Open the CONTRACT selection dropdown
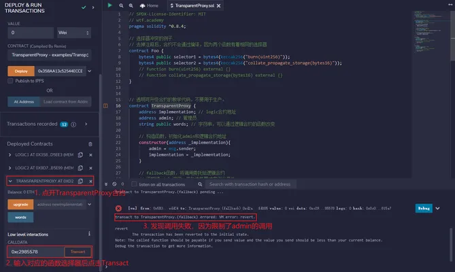The height and width of the screenshot is (272, 455). click(50, 55)
